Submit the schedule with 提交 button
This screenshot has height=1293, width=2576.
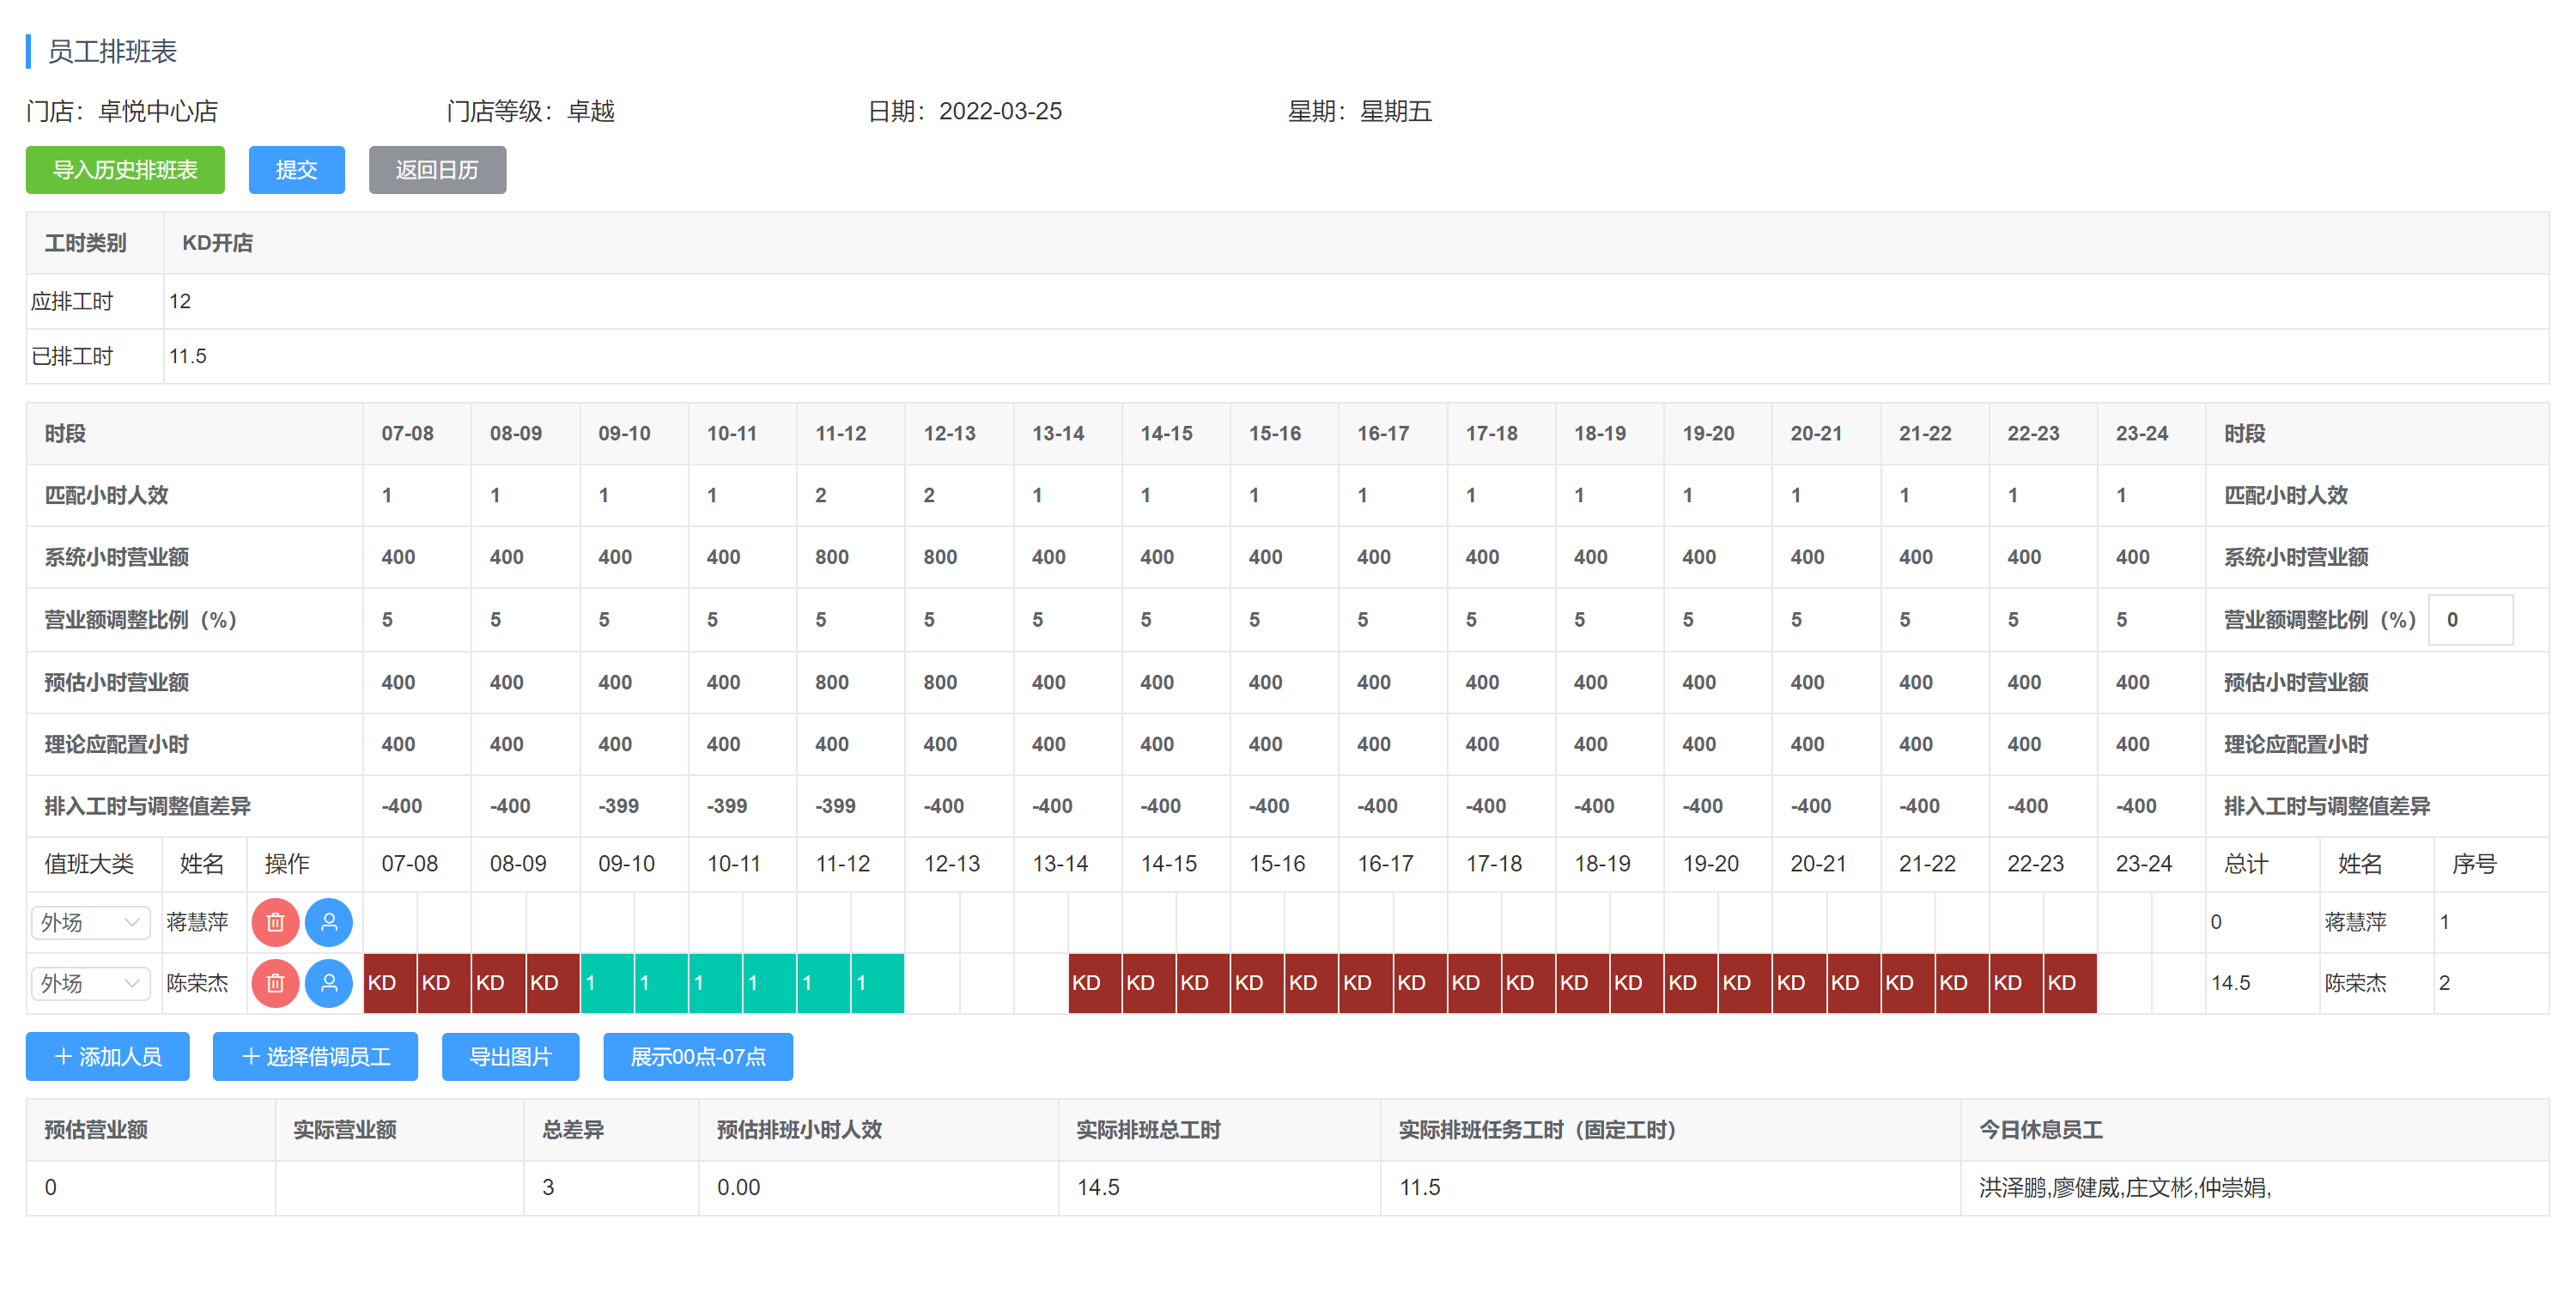[x=296, y=169]
